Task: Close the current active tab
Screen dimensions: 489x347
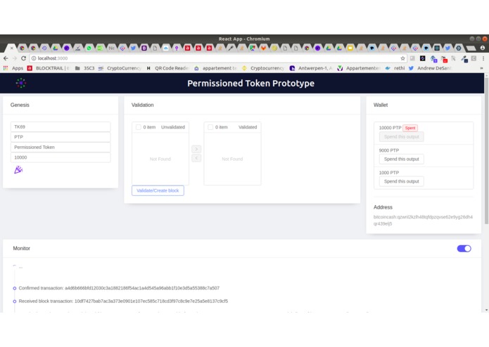Action: coord(11,48)
